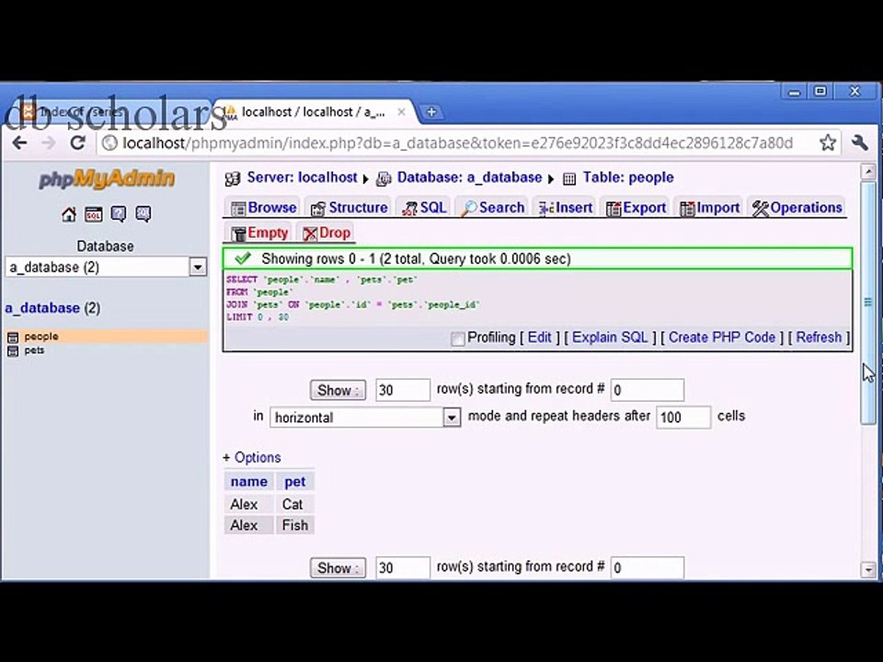Click the database icon in breadcrumb

click(x=384, y=179)
